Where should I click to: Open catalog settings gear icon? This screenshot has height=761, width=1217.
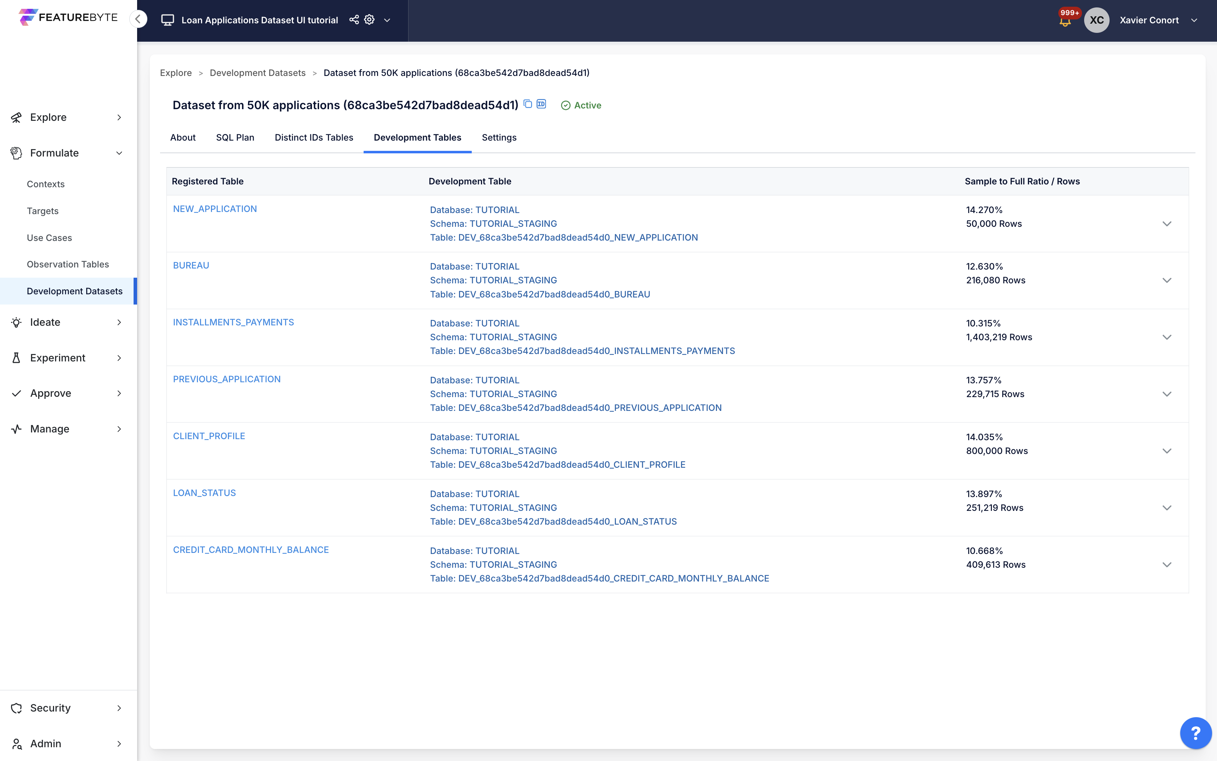[x=369, y=20]
